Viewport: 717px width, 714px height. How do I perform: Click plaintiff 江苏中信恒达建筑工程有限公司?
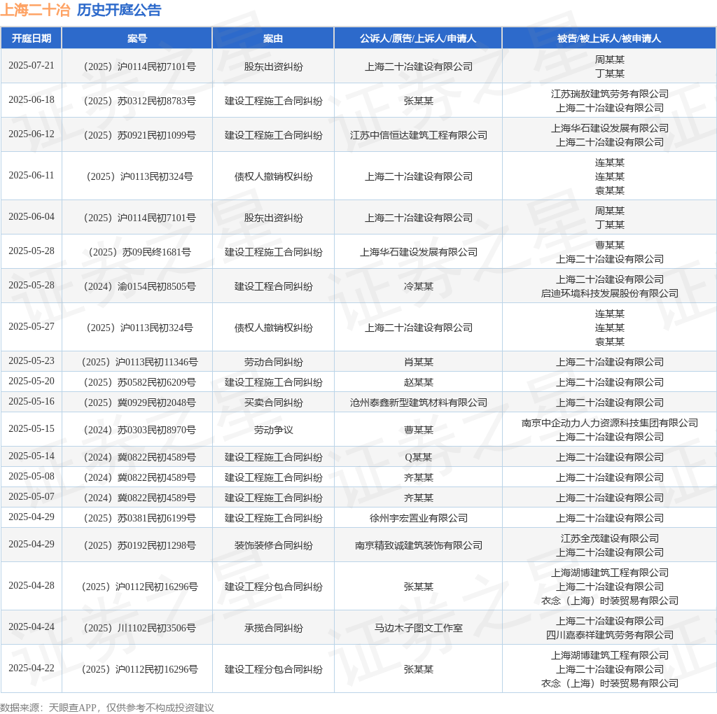coord(419,135)
